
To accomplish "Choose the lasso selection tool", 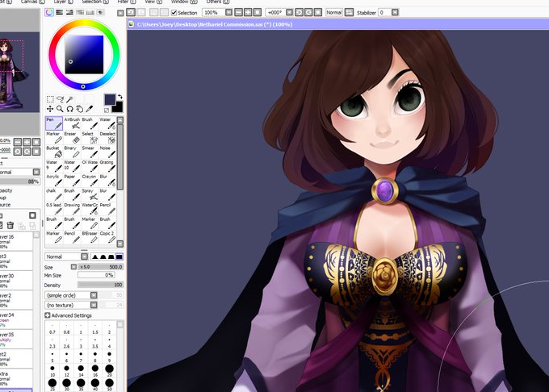I will (60, 99).
